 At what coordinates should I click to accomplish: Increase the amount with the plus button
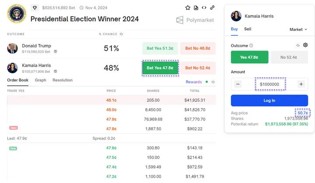301,84
